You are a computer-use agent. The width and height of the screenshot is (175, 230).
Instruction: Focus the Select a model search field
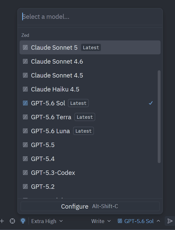tap(90, 16)
